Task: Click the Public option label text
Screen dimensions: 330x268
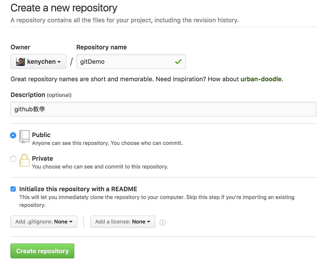Action: coord(41,135)
